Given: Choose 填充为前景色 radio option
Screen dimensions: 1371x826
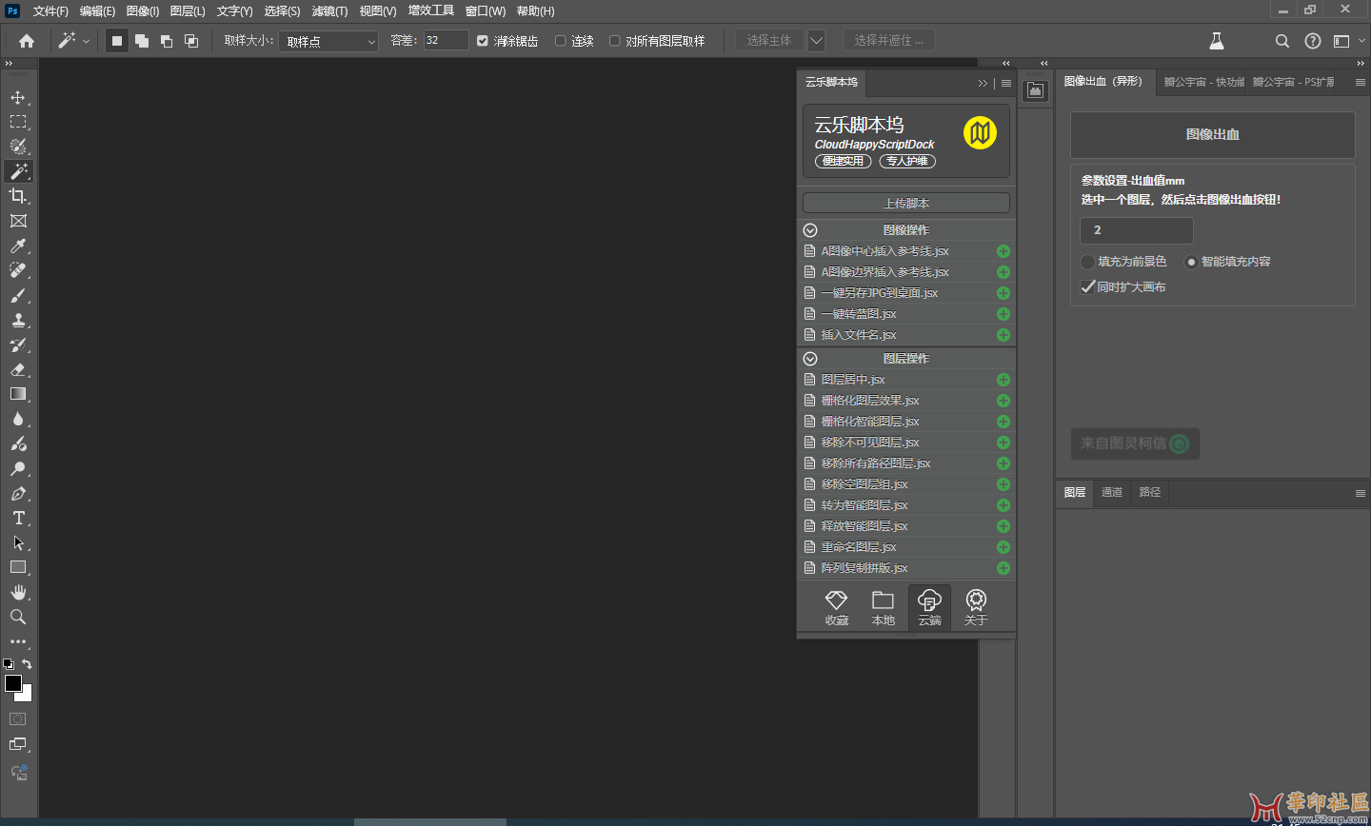Looking at the screenshot, I should click(1088, 262).
